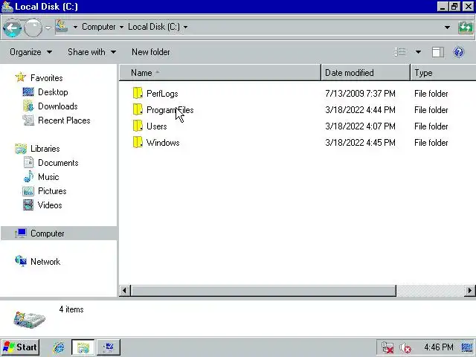Click the PerfLogs folder name
The image size is (476, 357).
(x=162, y=94)
